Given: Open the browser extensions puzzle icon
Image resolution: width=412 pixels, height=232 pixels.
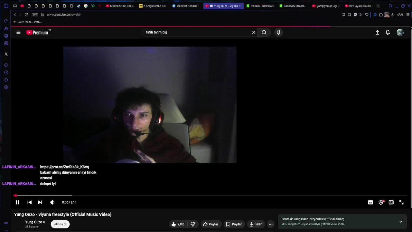Looking at the screenshot, I should point(381,15).
